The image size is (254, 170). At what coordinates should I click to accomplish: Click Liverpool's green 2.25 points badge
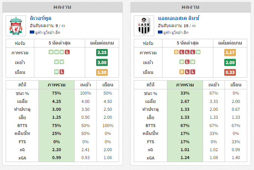pos(102,52)
